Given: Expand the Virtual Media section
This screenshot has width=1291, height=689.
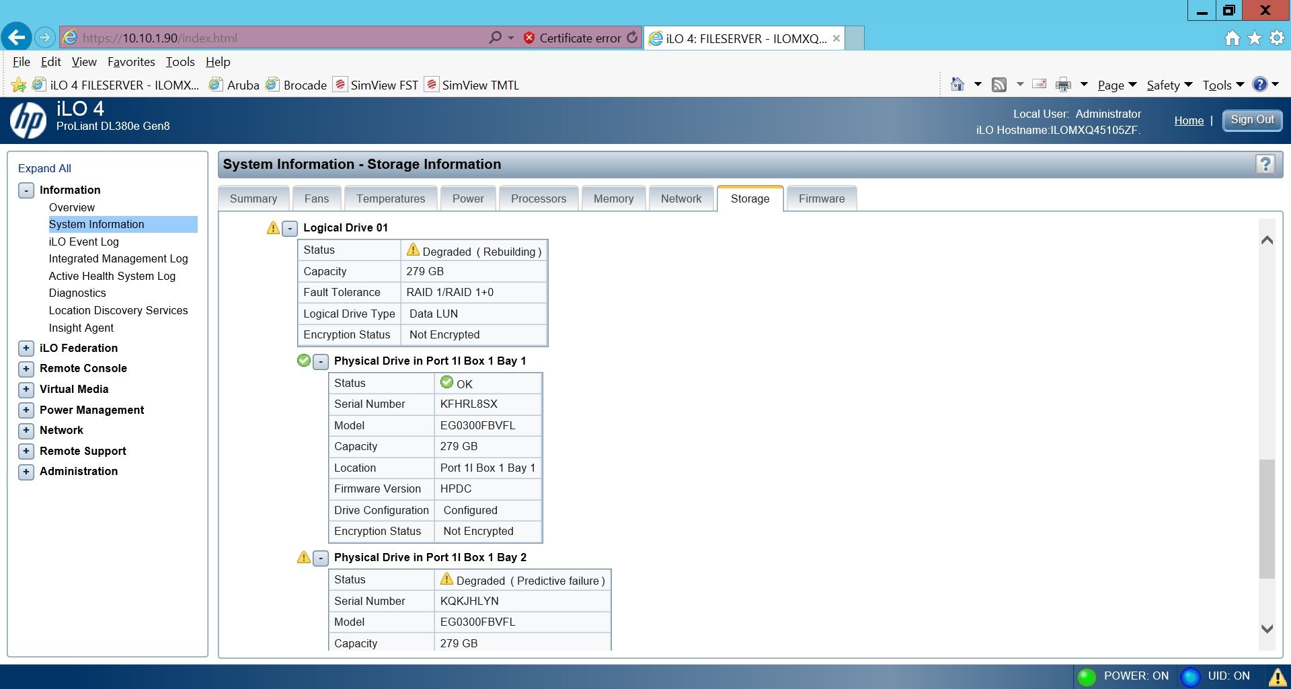Looking at the screenshot, I should (26, 390).
